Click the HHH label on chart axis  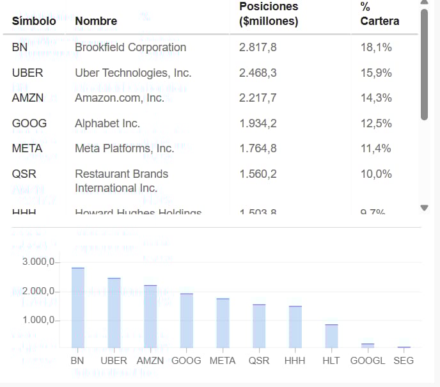coord(295,361)
